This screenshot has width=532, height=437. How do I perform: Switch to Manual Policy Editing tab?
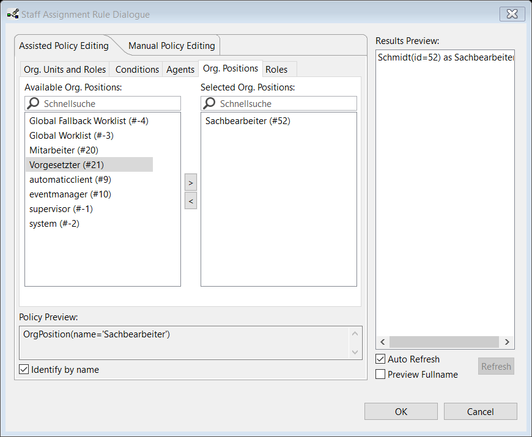tap(171, 46)
